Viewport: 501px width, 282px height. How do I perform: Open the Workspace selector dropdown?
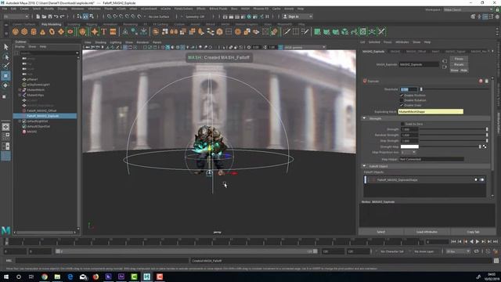pos(468,9)
